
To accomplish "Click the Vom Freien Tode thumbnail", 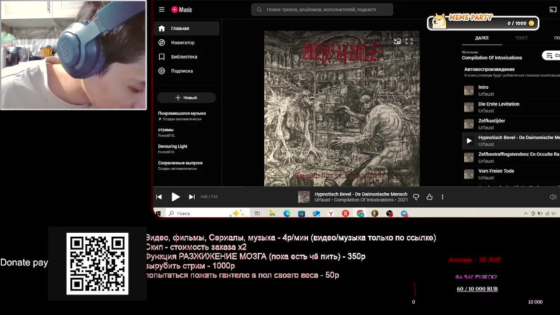I will pos(469,174).
